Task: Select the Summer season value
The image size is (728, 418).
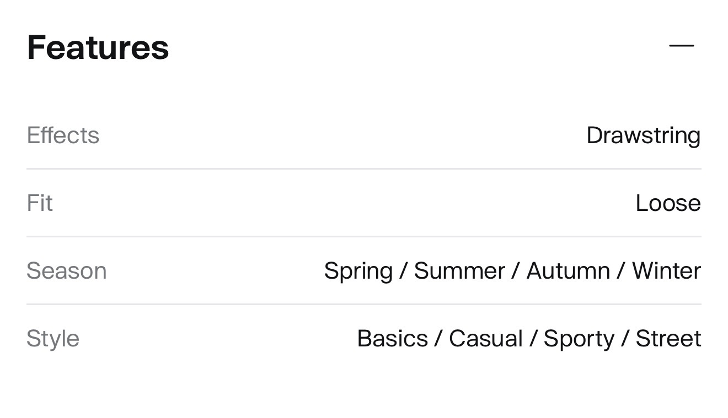Action: point(459,271)
